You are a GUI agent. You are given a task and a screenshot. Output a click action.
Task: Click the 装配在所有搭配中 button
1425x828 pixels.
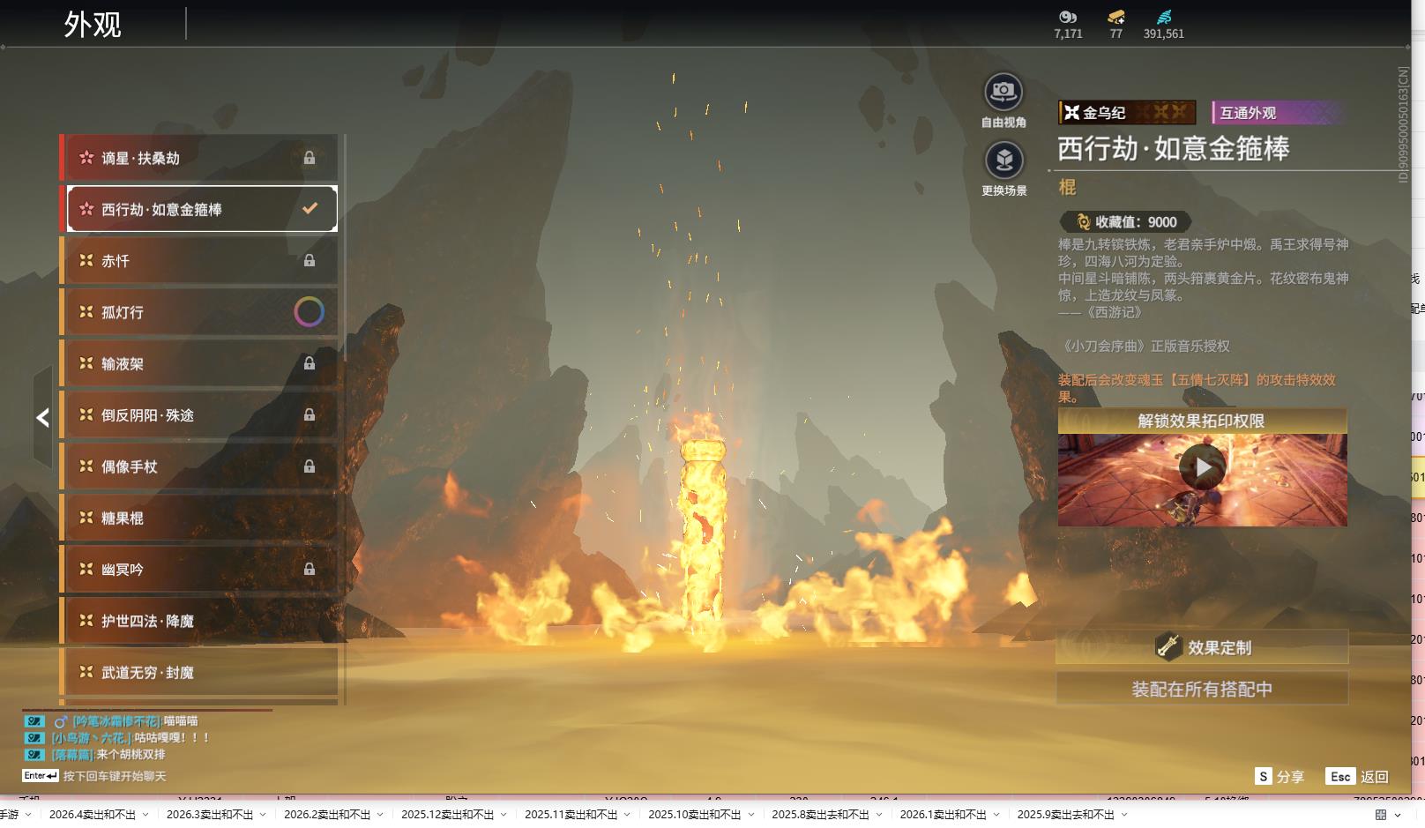1202,689
